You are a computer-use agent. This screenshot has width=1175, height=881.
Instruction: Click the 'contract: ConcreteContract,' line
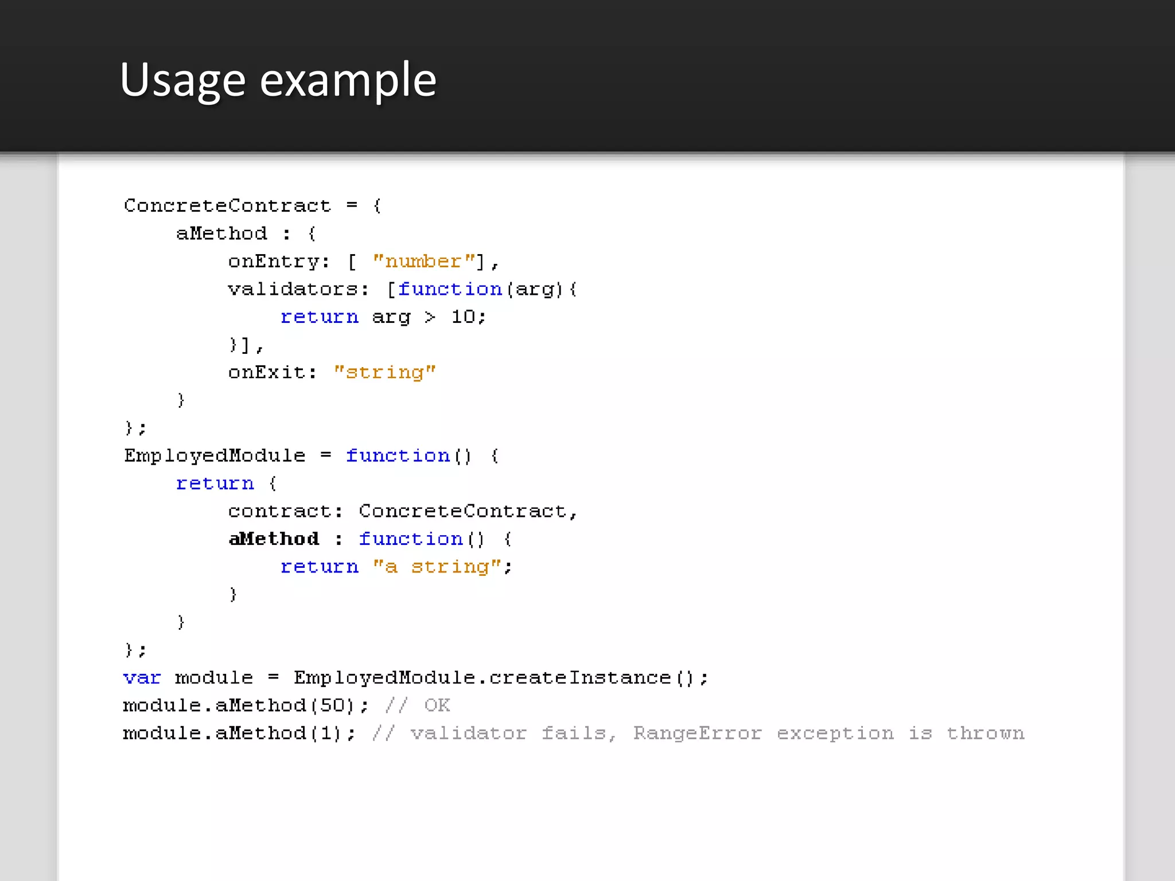[403, 511]
